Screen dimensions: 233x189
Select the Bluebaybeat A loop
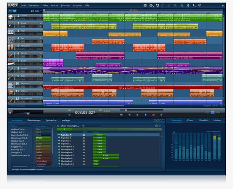pos(67,146)
